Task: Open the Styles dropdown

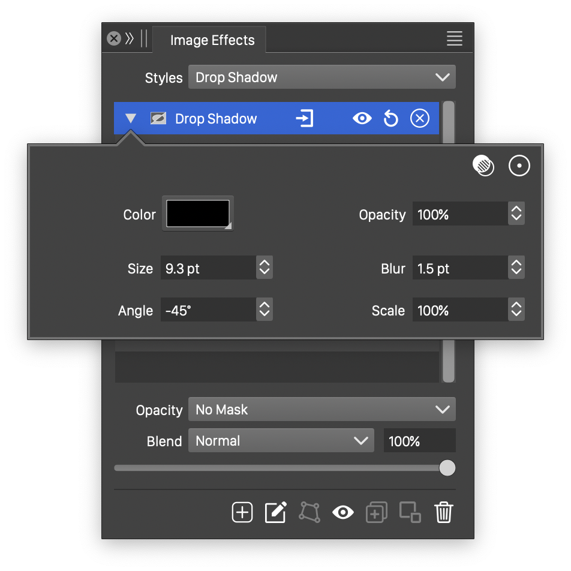Action: pos(322,77)
